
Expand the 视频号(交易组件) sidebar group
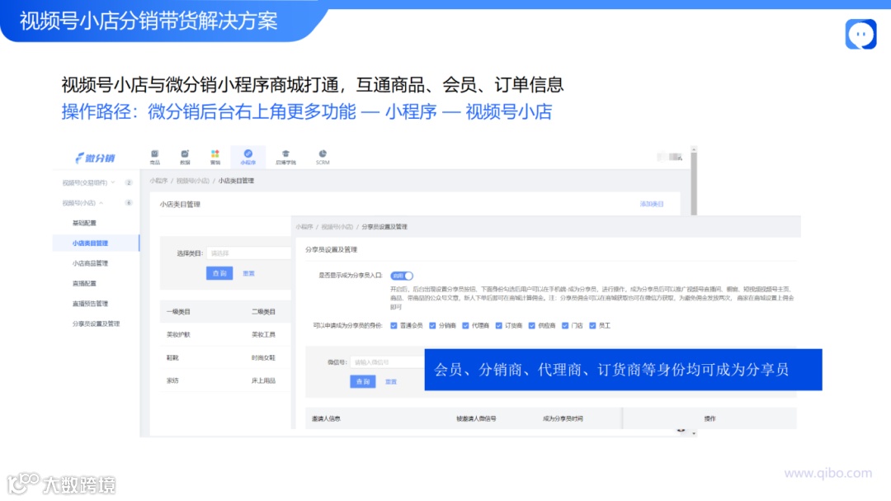pos(88,182)
